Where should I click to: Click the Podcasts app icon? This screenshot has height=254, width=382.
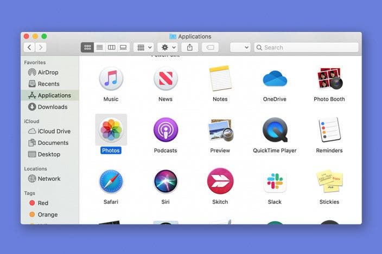click(165, 129)
